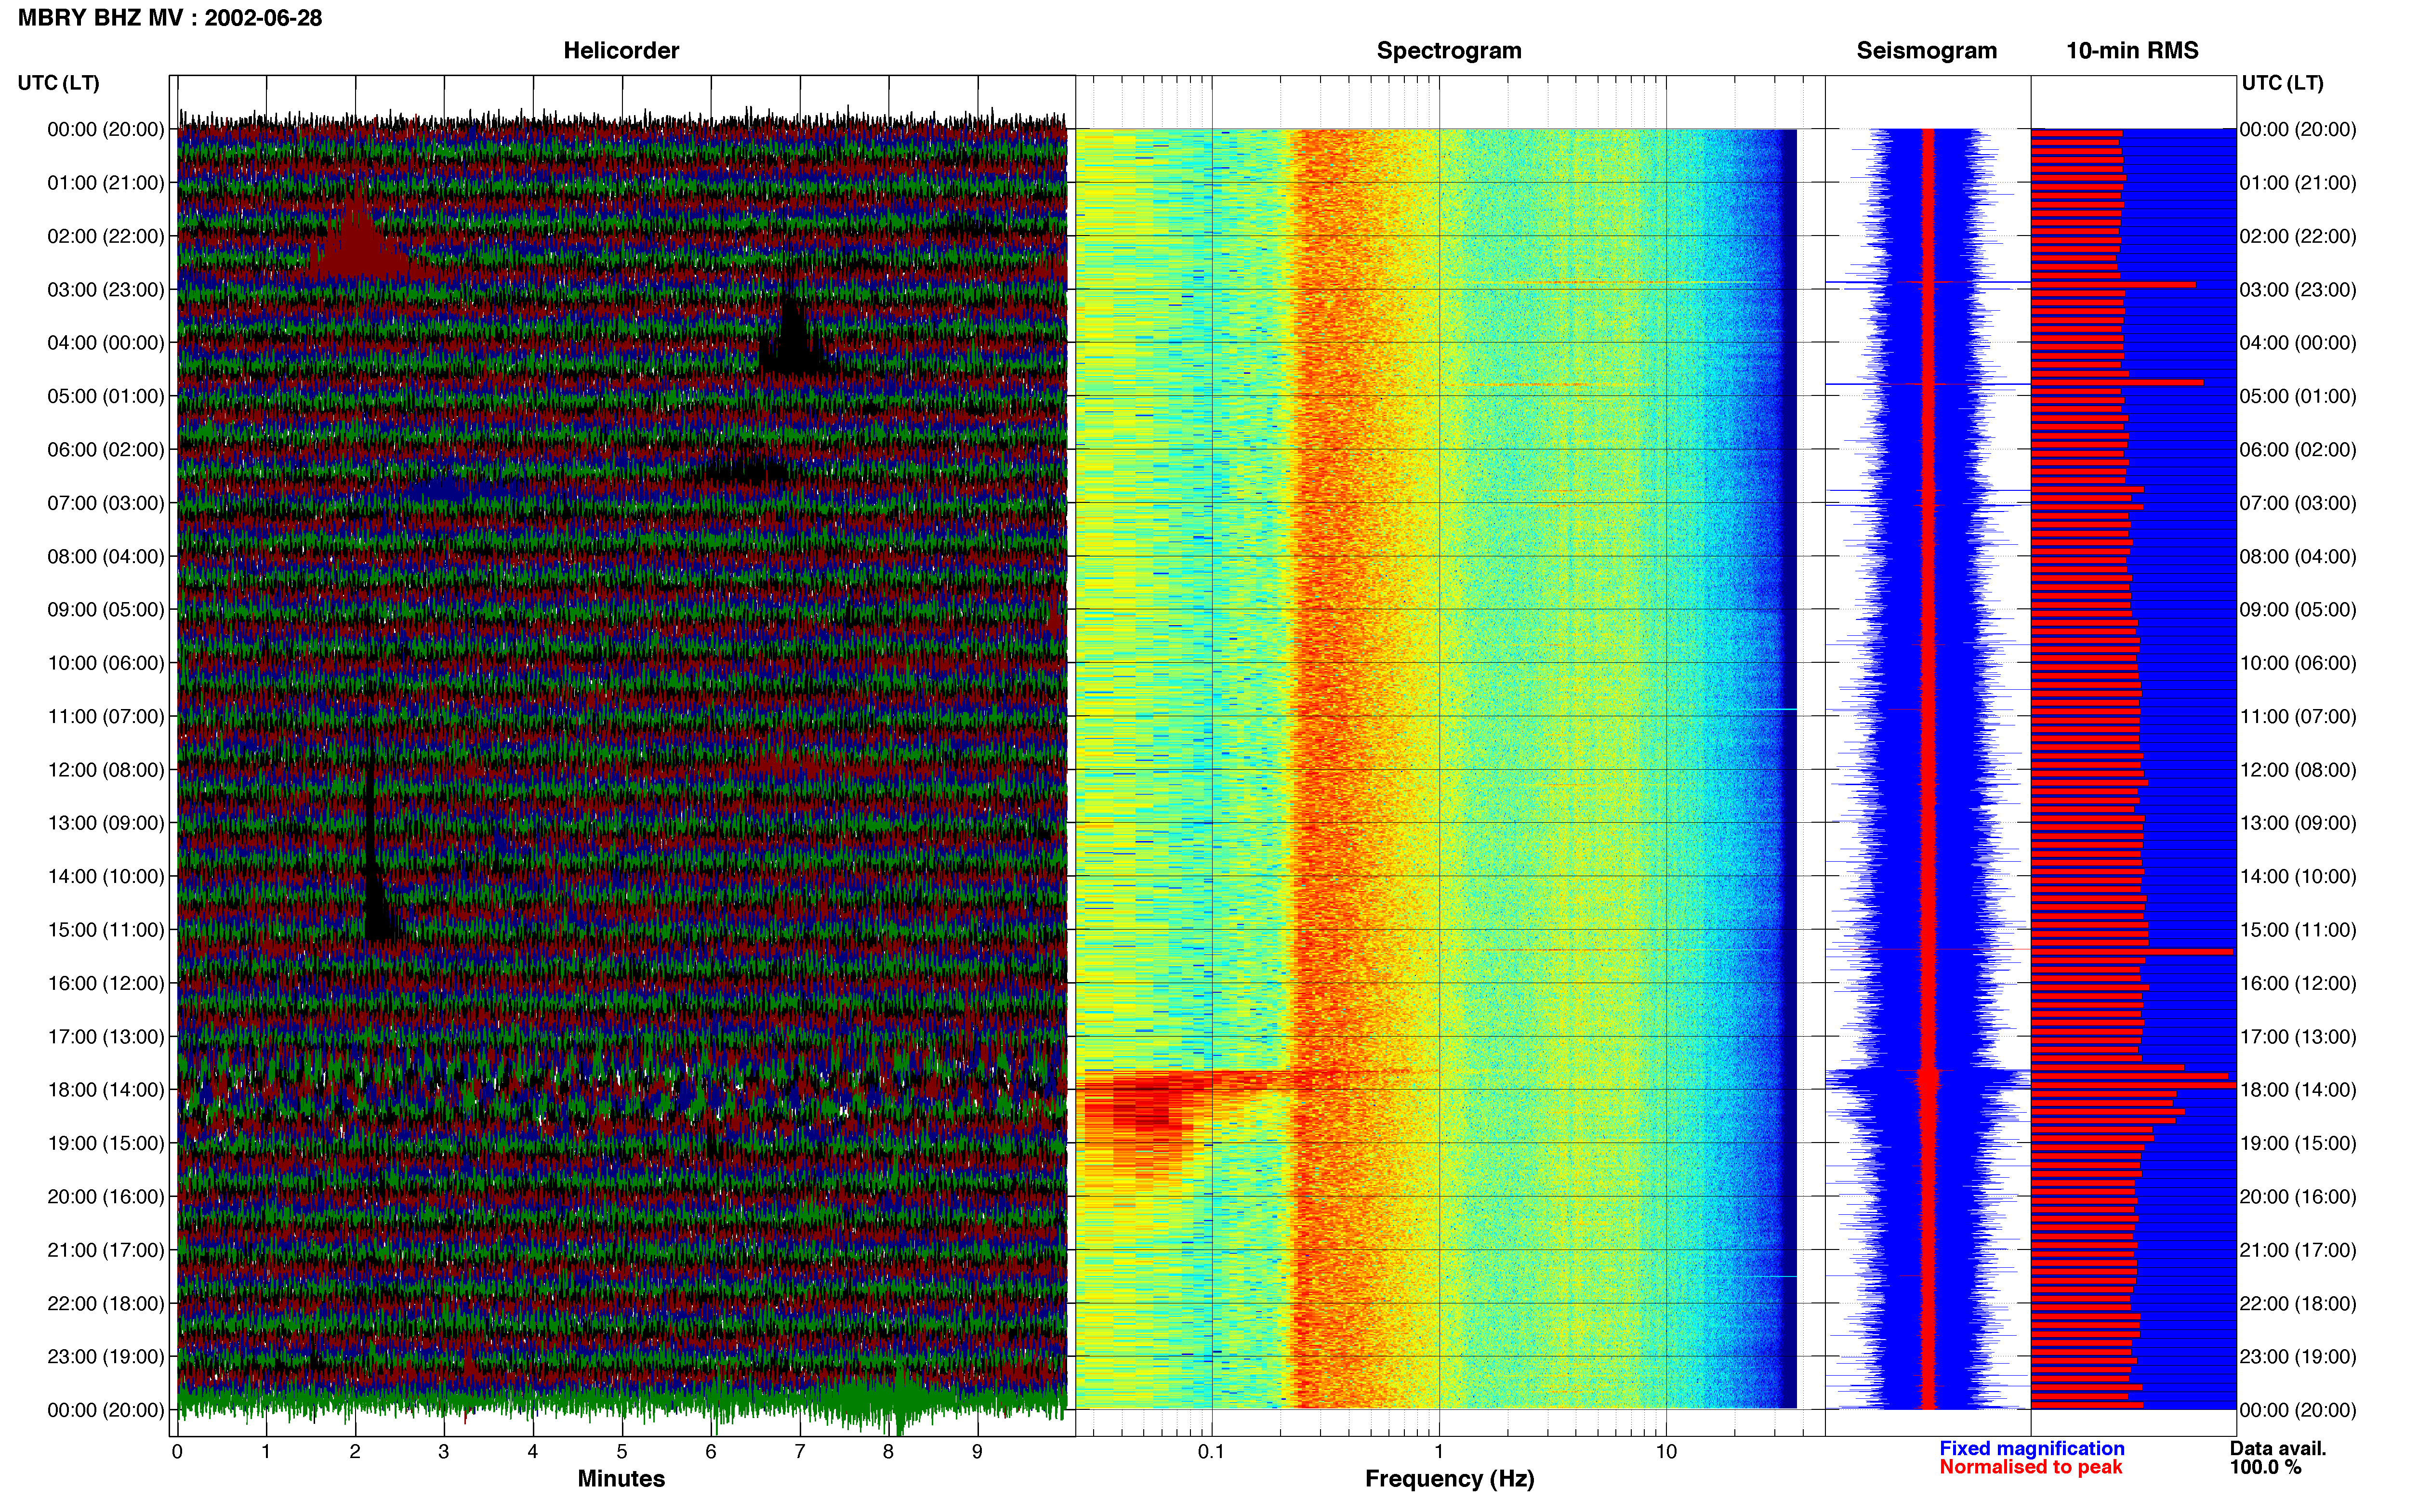Click minute tick label '0' under helicorder

tap(177, 1452)
